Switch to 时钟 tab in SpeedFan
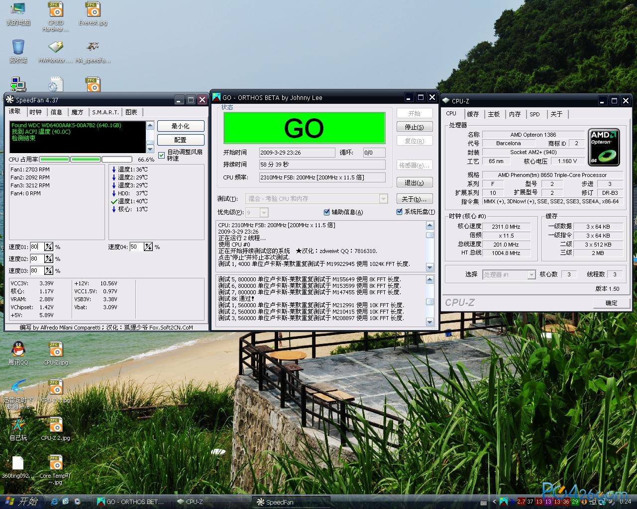 click(35, 112)
